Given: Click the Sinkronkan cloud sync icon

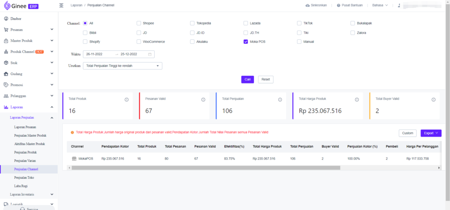Looking at the screenshot, I should tap(308, 5).
